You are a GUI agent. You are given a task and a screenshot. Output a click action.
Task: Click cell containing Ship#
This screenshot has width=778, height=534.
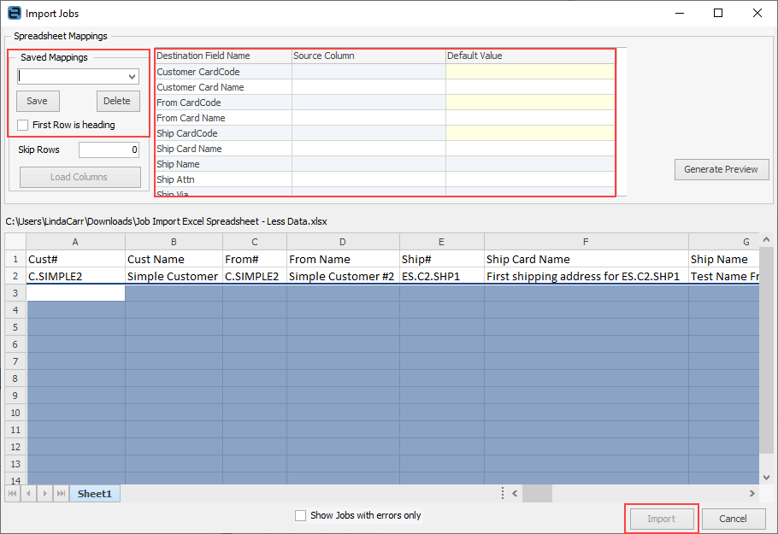click(442, 259)
